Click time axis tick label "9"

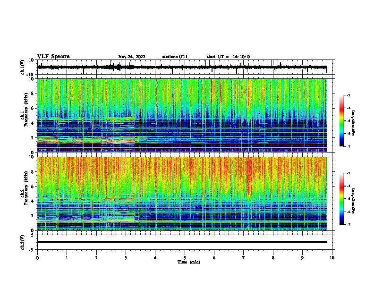tap(302, 258)
